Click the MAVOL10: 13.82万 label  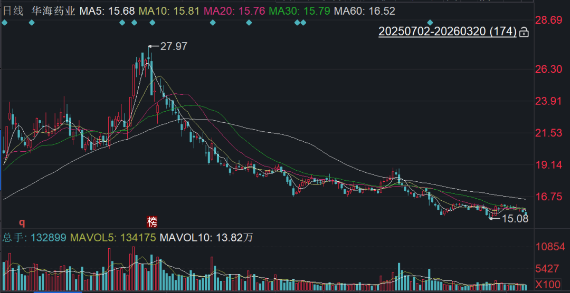click(x=206, y=238)
